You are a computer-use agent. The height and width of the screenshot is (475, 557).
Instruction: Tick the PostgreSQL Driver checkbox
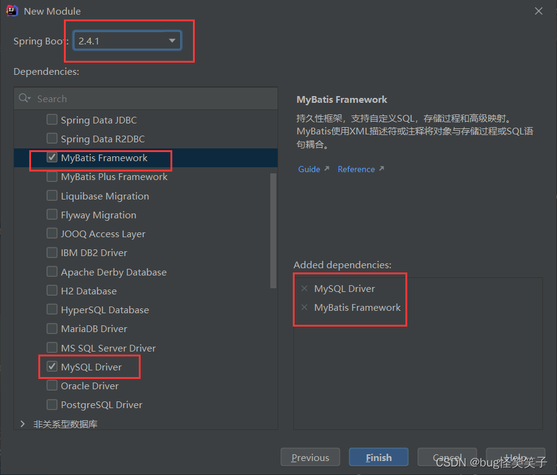[x=52, y=404]
